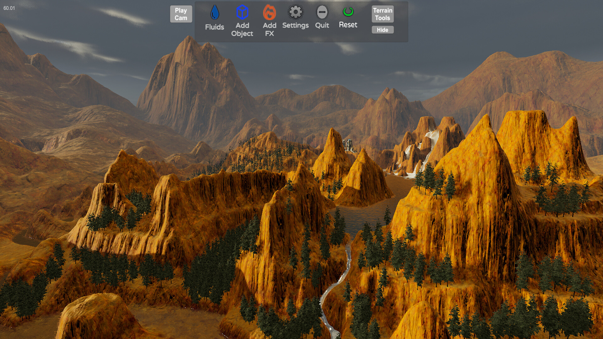Toggle the Hide button to collapse the toolbar
The image size is (603, 339).
(382, 30)
